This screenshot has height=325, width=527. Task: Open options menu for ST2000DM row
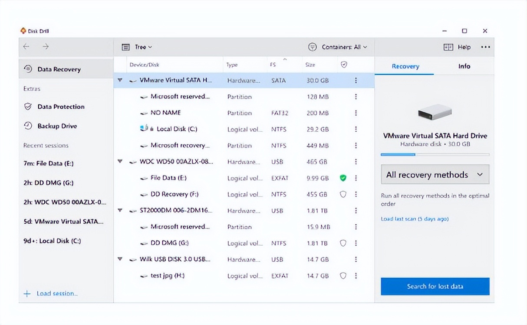(356, 211)
